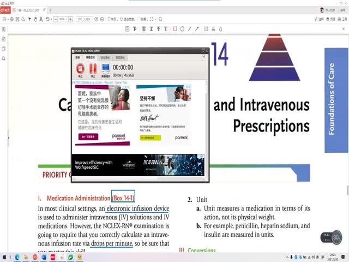This screenshot has width=349, height=262.
Task: Open a new tab with plus button
Action: coord(51,10)
